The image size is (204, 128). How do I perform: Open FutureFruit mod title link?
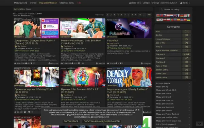pyautogui.click(x=113, y=41)
